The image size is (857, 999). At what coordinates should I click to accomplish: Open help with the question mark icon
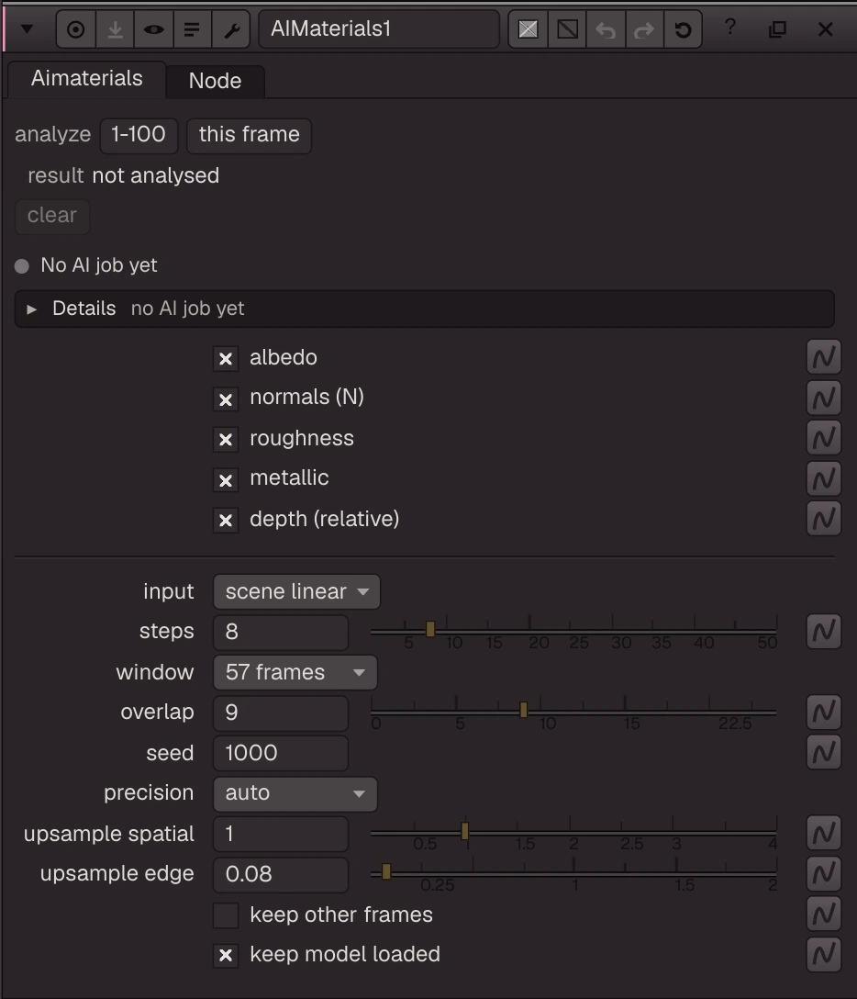[x=730, y=28]
